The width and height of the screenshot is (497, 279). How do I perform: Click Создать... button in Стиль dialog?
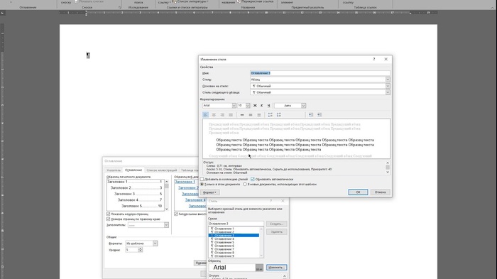pos(276,224)
